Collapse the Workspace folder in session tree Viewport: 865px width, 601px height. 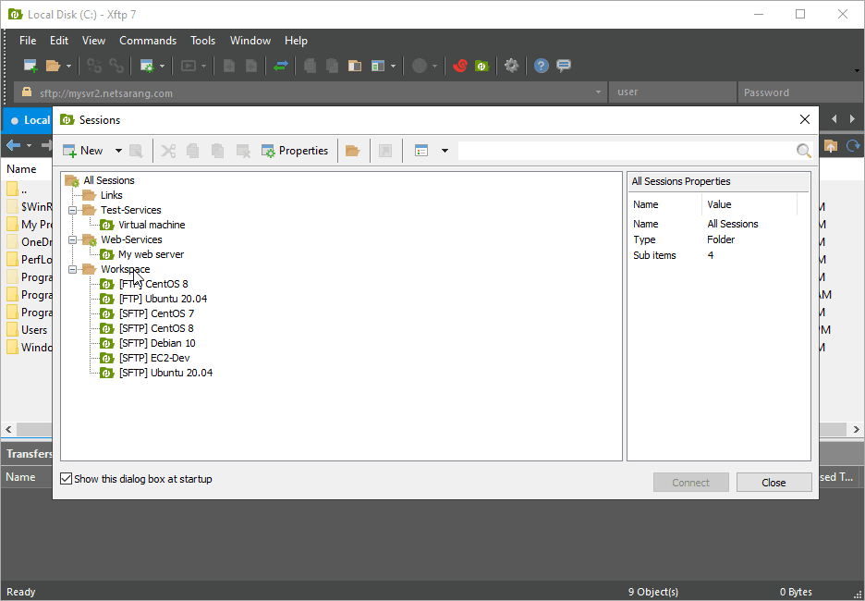click(x=73, y=269)
